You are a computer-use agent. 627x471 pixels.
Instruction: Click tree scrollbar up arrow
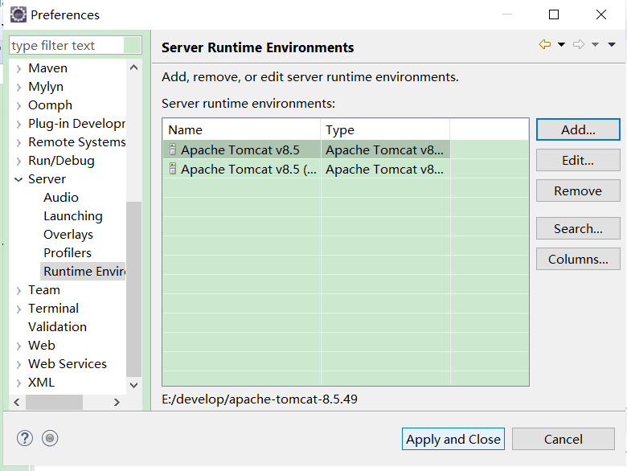click(x=134, y=68)
